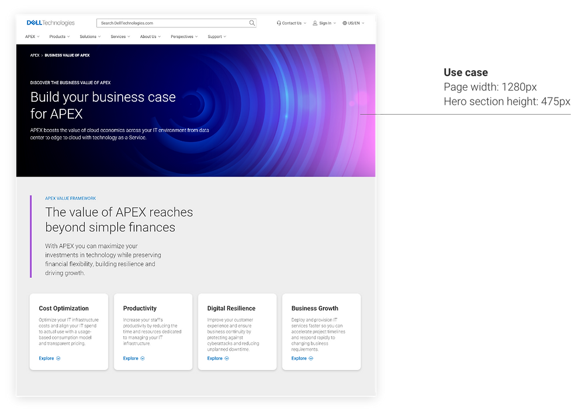
Task: Click the Explore arrow icon under Business Growth
Action: coord(310,358)
